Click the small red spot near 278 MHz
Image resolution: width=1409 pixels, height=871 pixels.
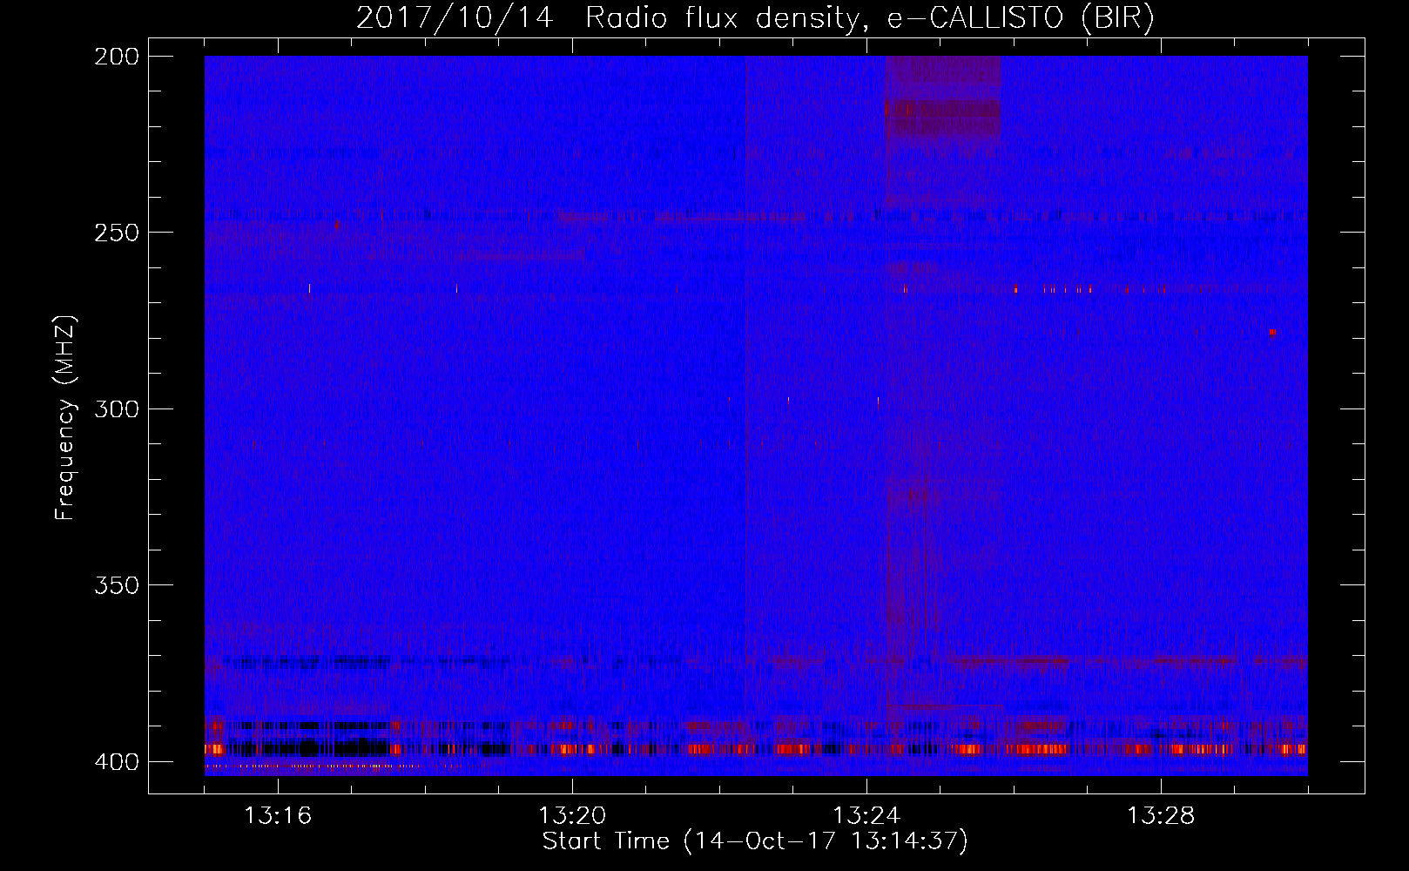1272,332
